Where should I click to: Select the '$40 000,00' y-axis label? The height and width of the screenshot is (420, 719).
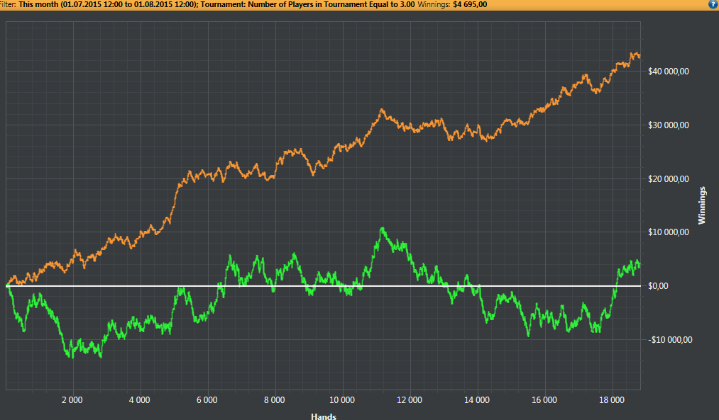pos(668,72)
